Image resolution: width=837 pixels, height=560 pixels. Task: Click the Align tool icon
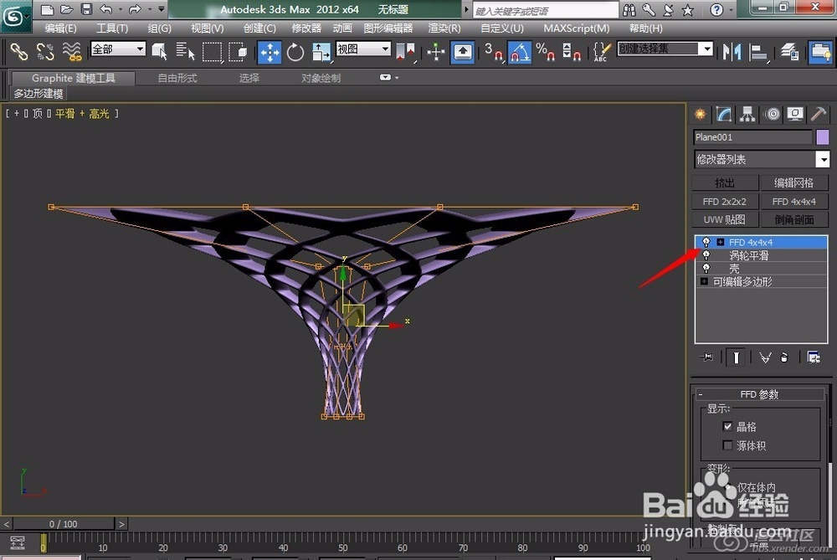pos(758,52)
